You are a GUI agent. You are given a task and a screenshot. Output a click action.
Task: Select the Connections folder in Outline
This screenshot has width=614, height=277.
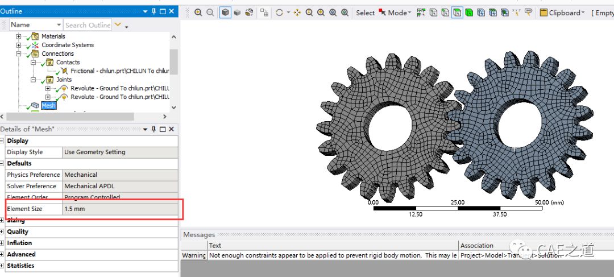click(57, 53)
